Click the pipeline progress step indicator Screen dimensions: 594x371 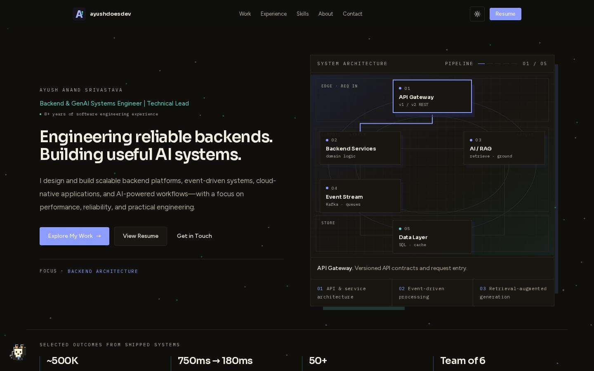pos(498,64)
